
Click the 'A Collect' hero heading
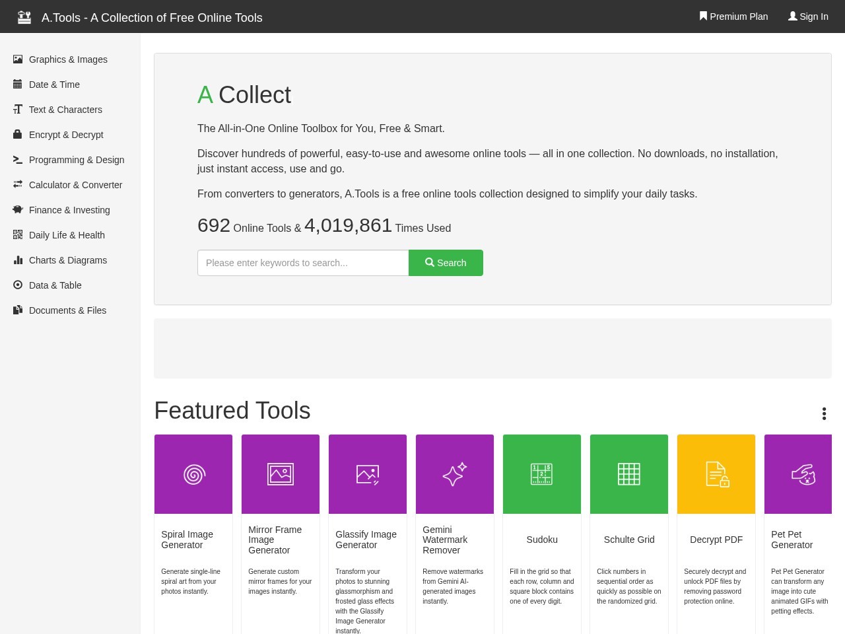coord(244,95)
